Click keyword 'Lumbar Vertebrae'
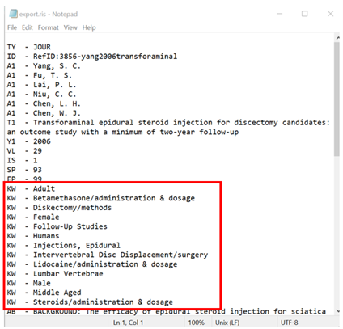Image resolution: width=343 pixels, height=329 pixels. (55, 273)
